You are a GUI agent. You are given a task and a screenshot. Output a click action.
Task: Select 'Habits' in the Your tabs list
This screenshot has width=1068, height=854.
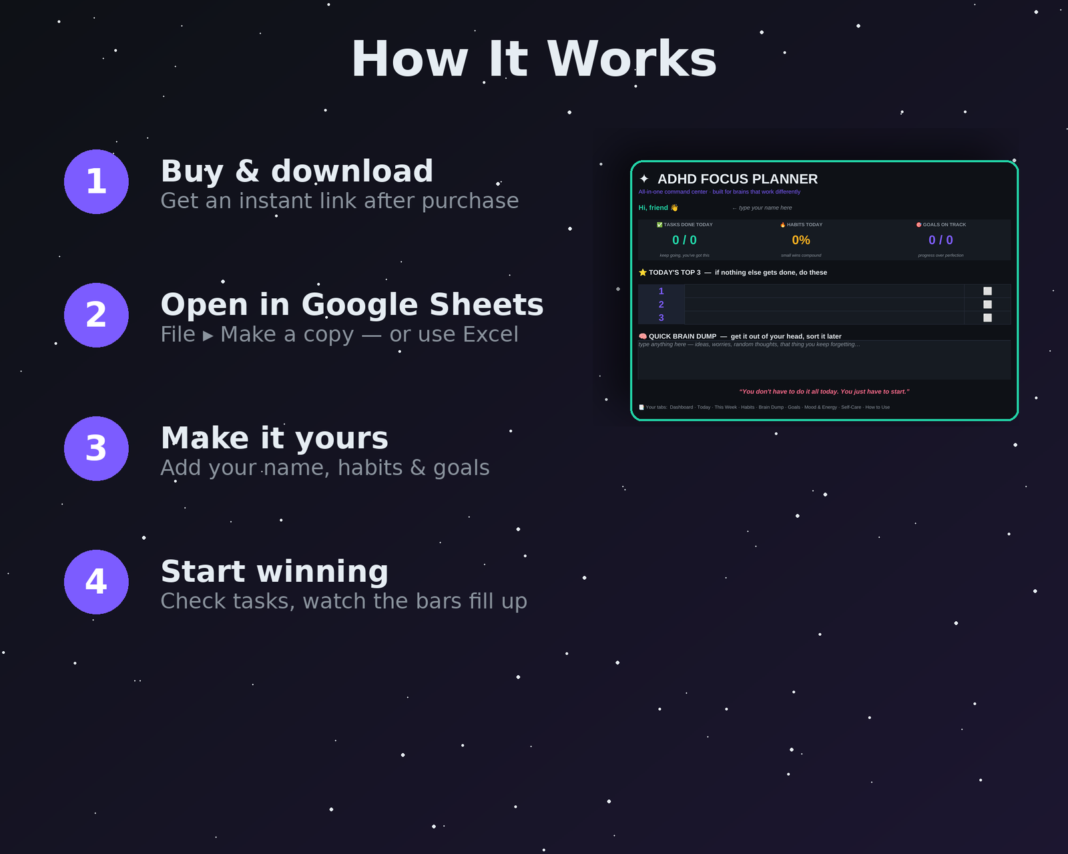(748, 407)
